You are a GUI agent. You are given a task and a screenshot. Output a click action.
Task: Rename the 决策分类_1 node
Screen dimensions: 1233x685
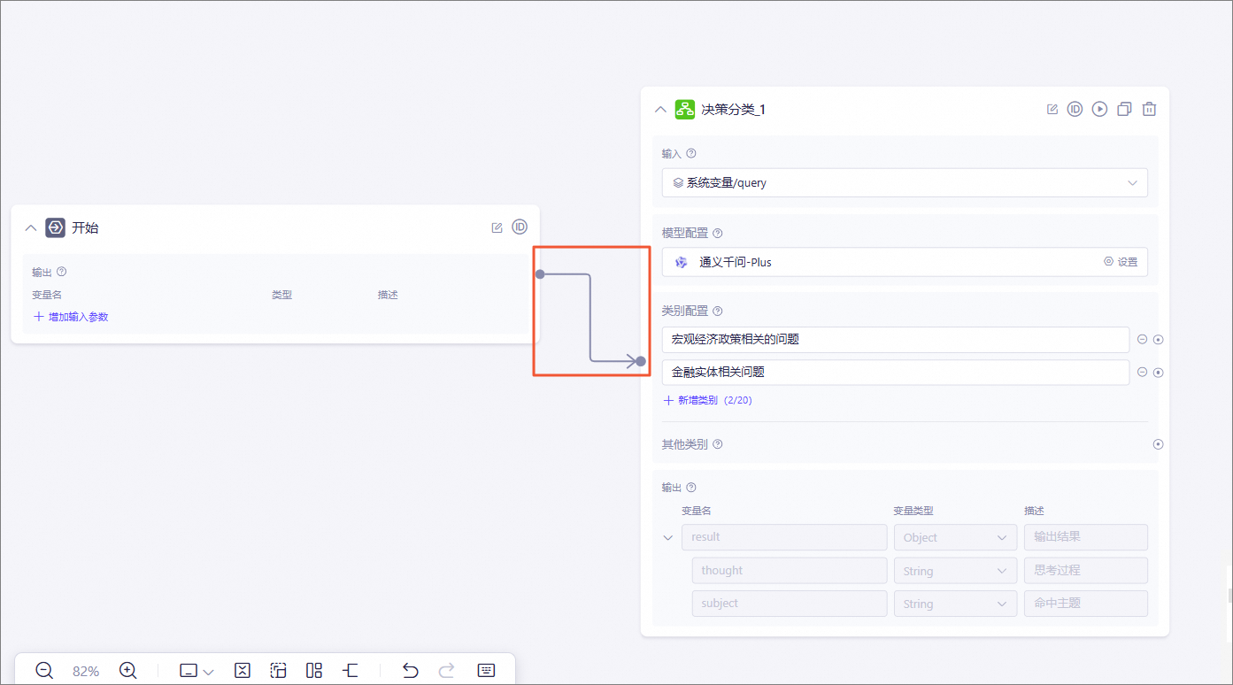1052,110
